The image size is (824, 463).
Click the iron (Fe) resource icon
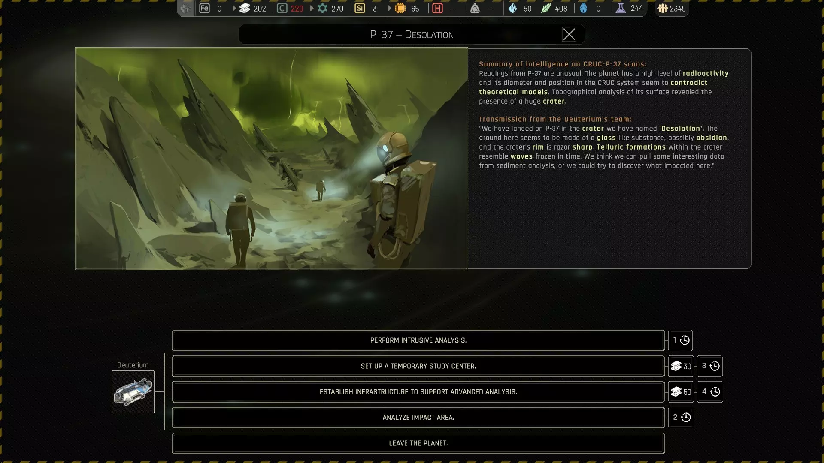click(204, 8)
